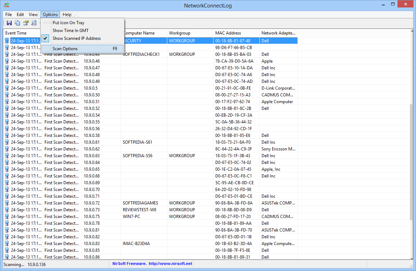Sort by the Computer Name column header

click(145, 33)
